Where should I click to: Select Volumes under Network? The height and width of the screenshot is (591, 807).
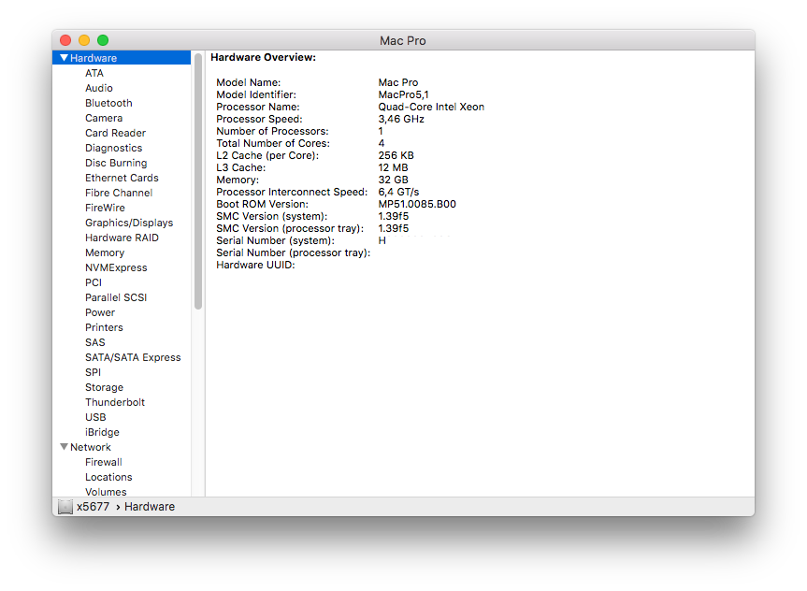tap(106, 492)
